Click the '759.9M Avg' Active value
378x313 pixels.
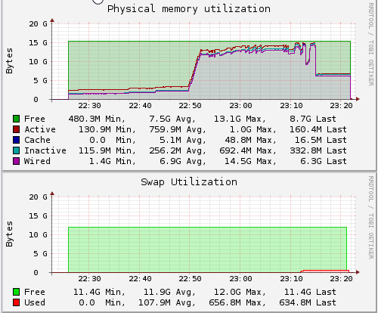tap(178, 129)
